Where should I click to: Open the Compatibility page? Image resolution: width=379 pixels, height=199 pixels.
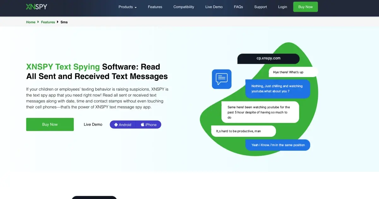click(184, 7)
